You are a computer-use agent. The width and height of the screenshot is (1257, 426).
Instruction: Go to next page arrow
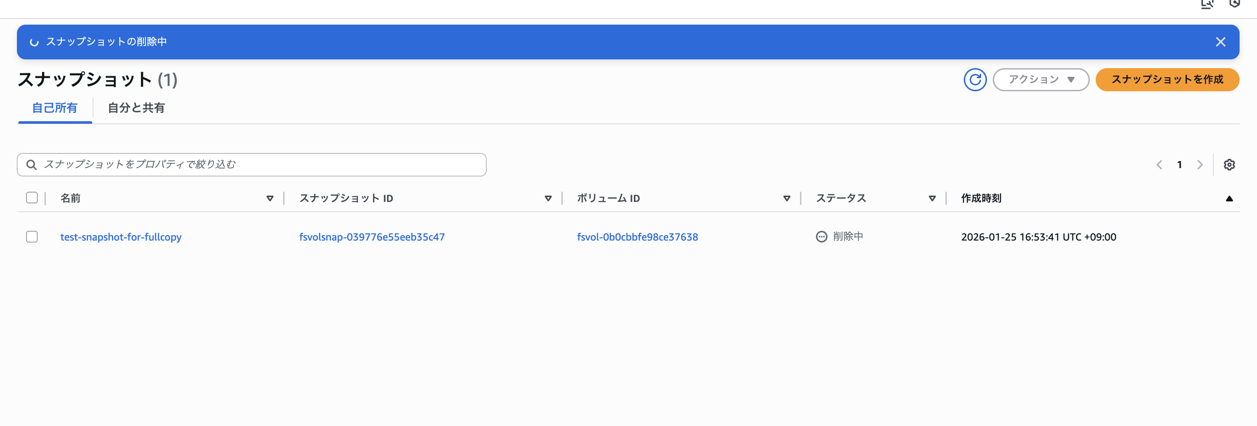pyautogui.click(x=1200, y=165)
